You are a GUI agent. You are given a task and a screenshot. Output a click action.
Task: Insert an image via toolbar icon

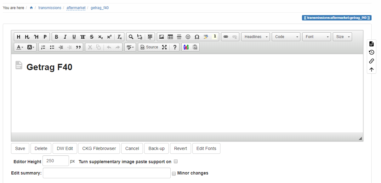click(x=162, y=37)
